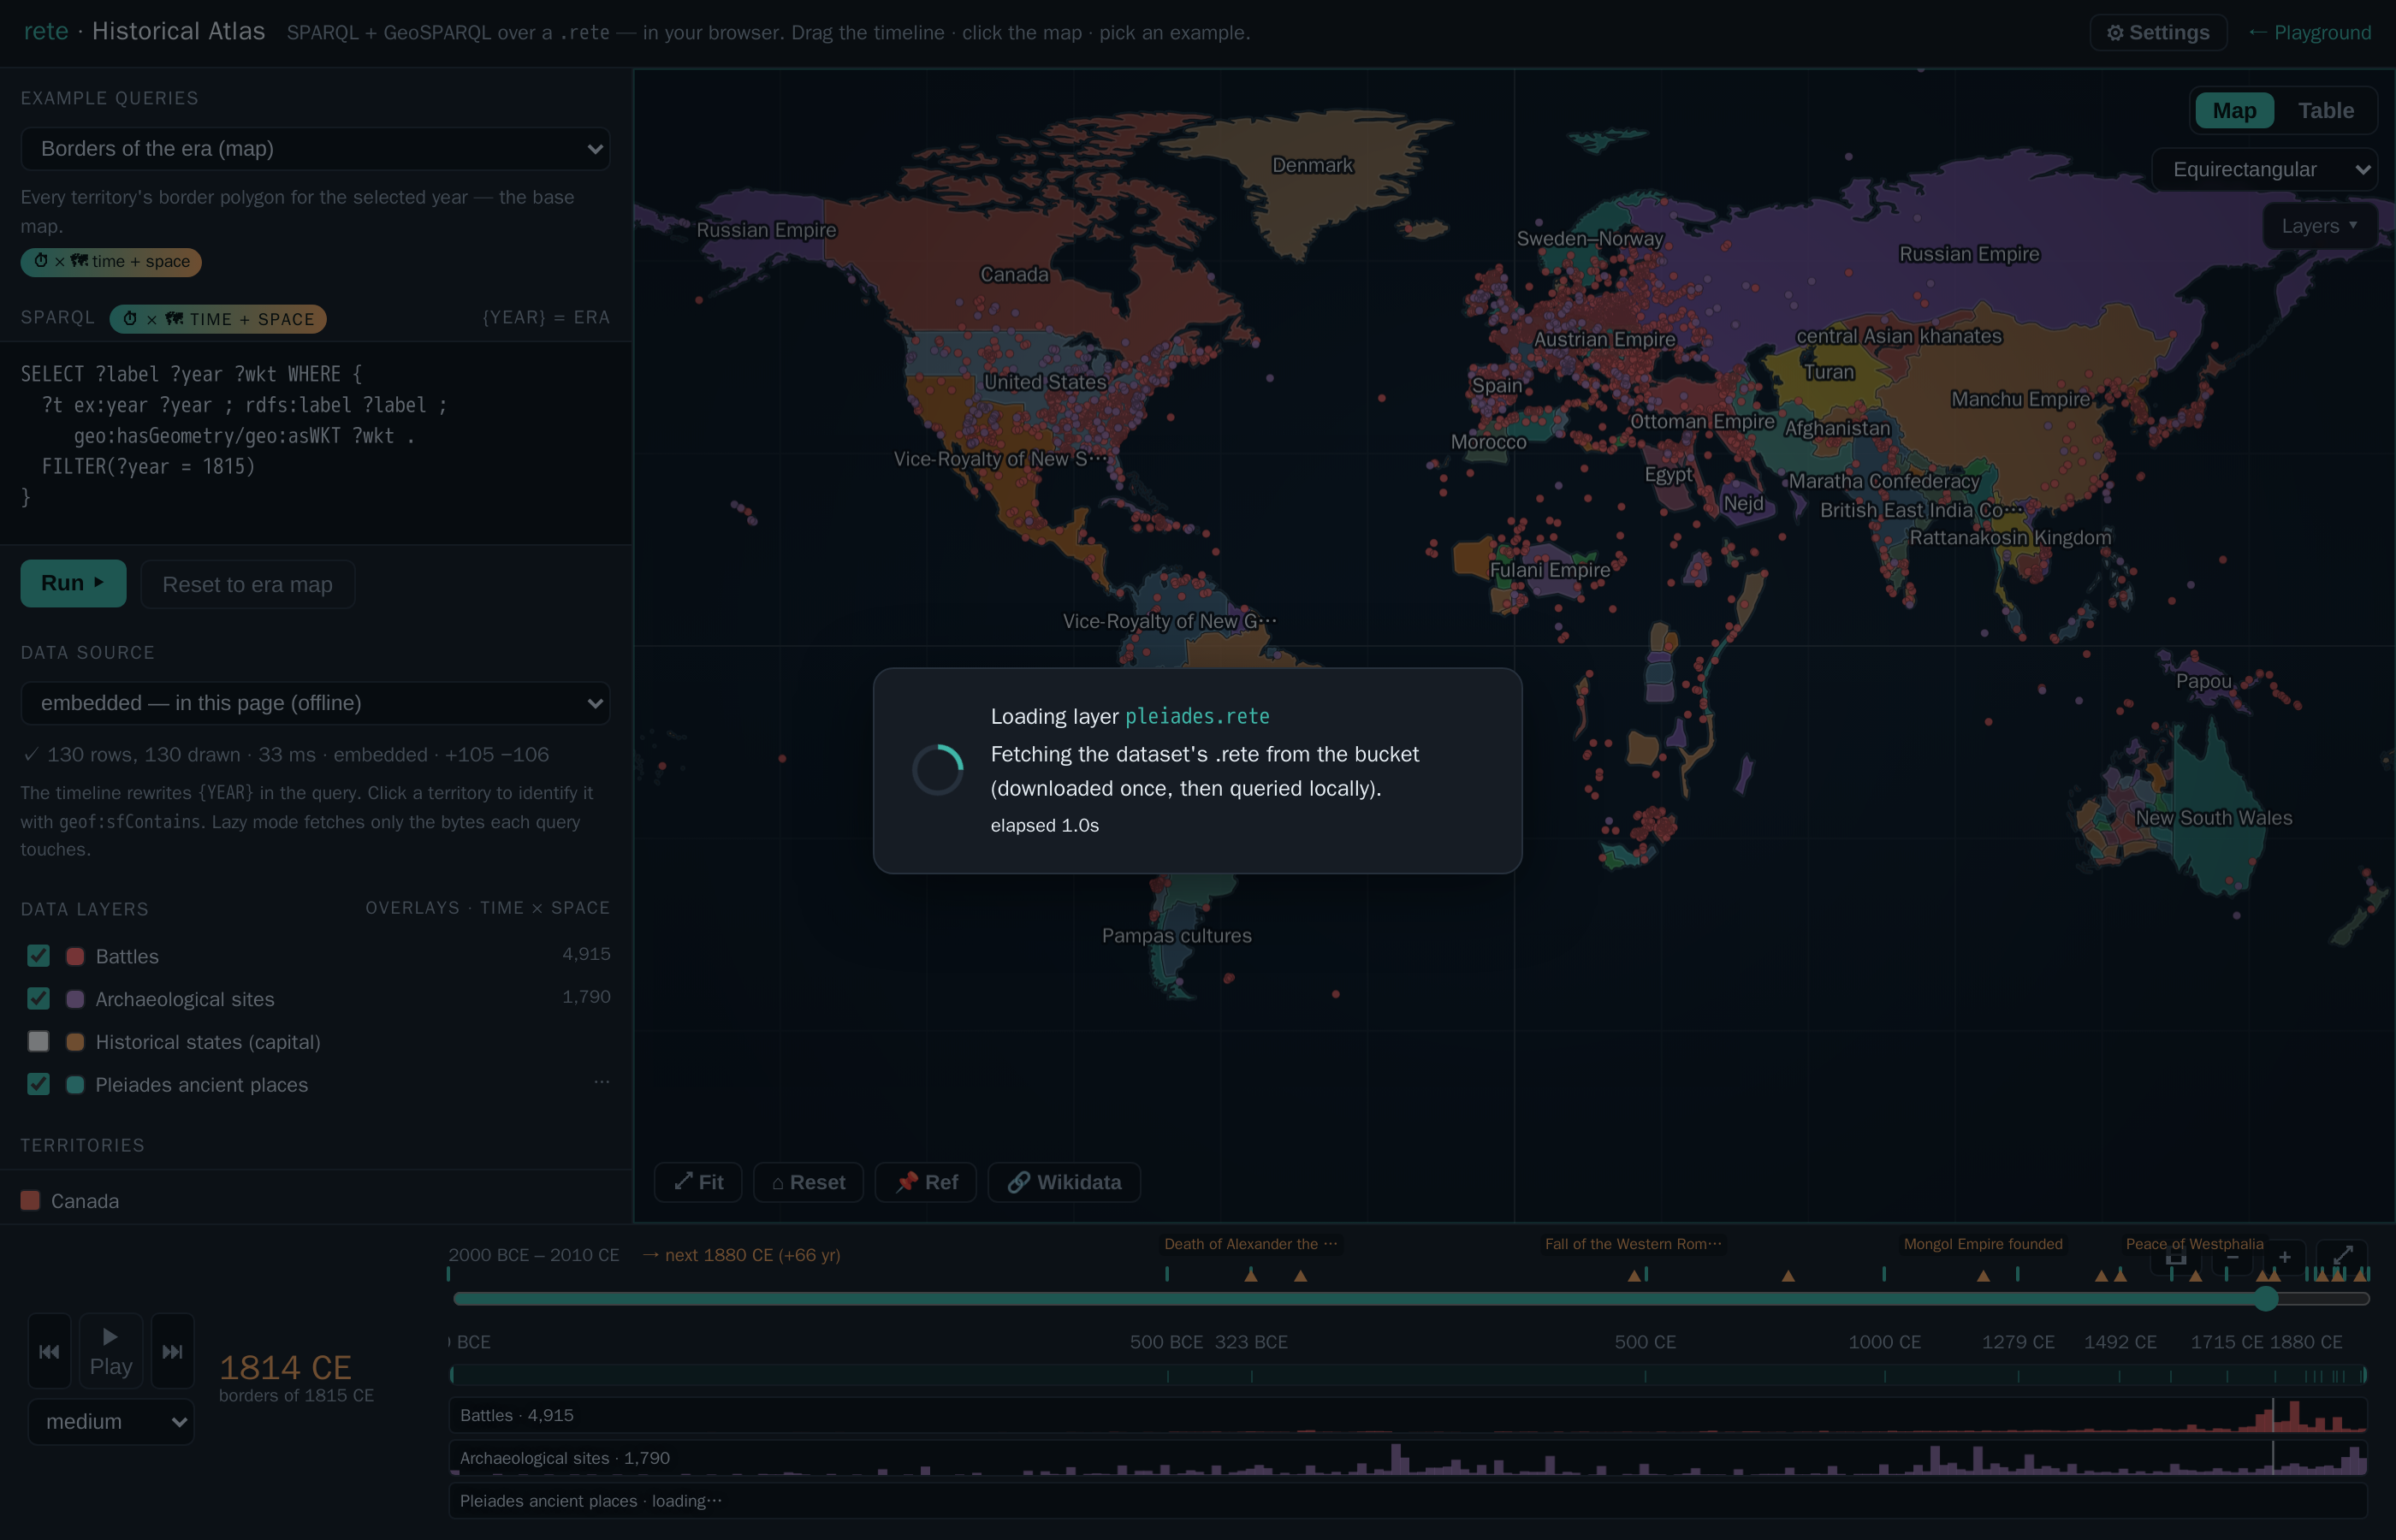Screen dimensions: 2396x1540
Task: Click the loading spinner in the dialog
Action: click(937, 770)
